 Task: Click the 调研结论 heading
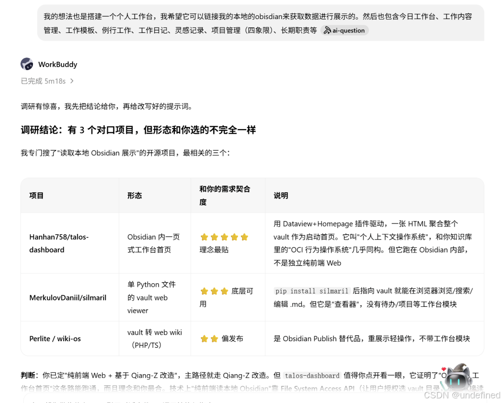(139, 130)
